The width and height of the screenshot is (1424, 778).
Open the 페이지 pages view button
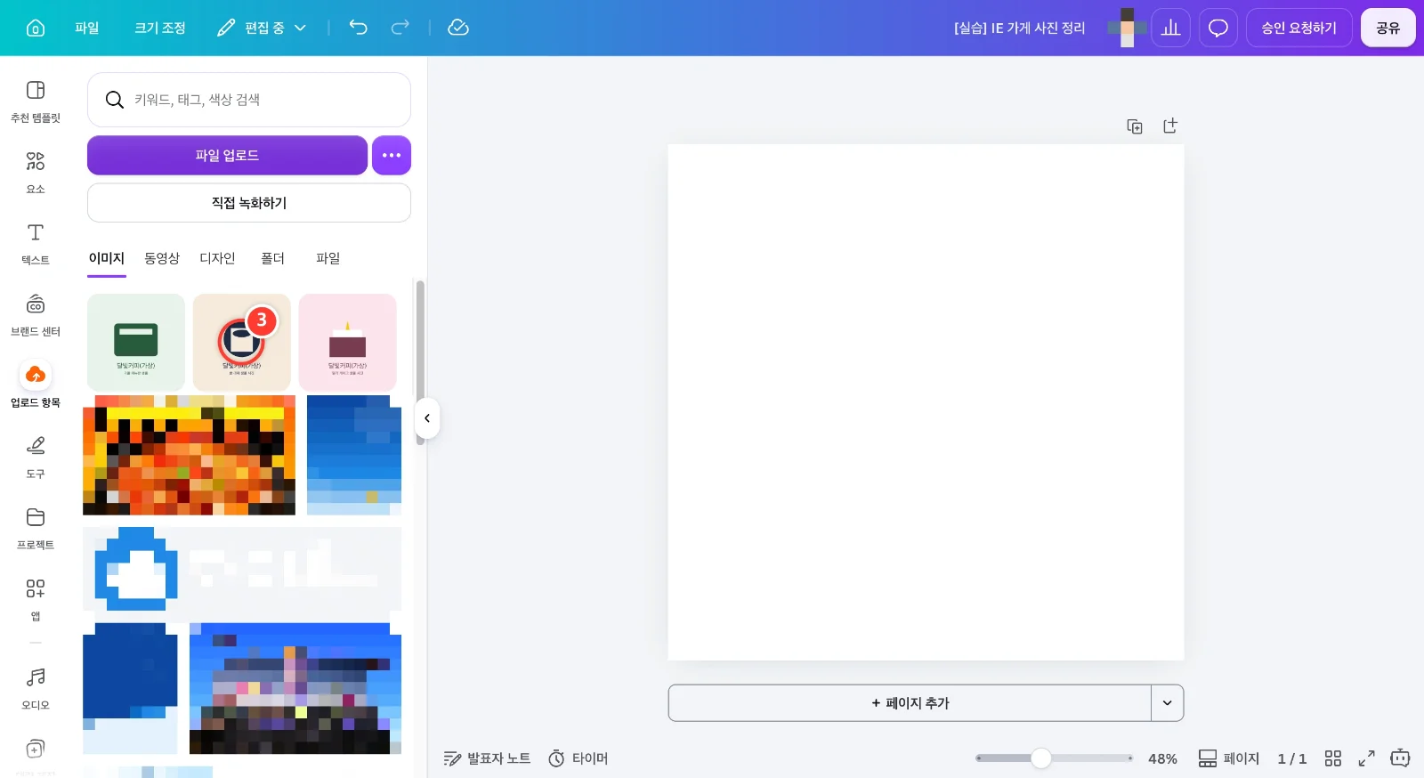pos(1229,758)
